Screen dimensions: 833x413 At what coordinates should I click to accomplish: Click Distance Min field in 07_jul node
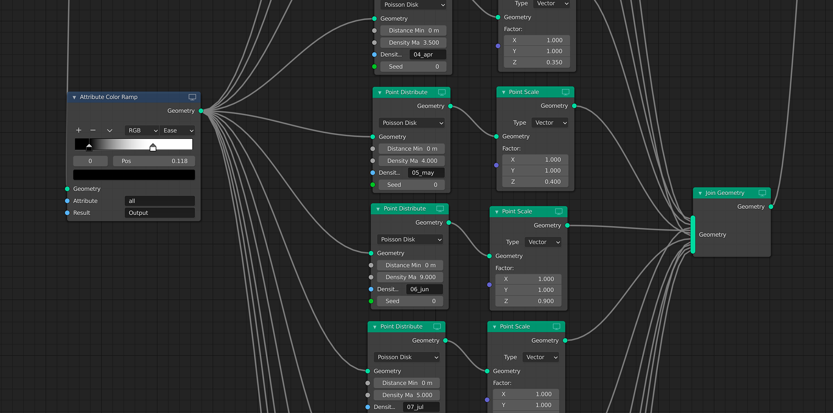pos(407,383)
